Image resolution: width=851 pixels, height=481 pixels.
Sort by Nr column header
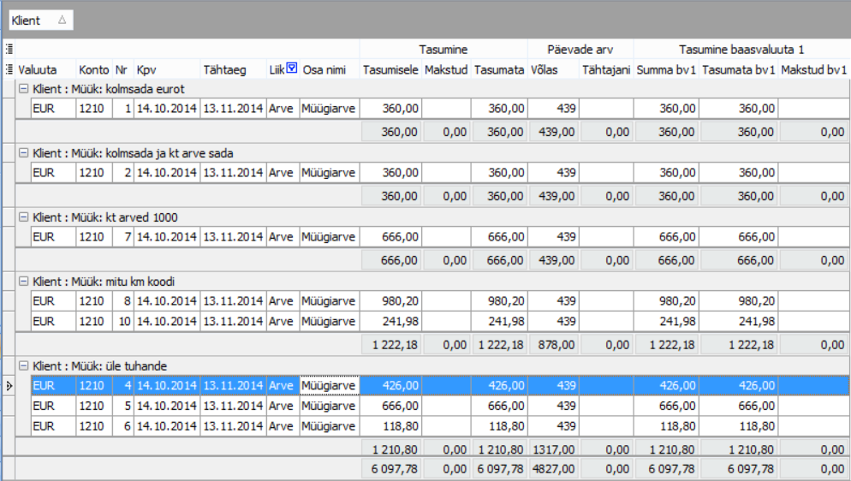point(122,69)
